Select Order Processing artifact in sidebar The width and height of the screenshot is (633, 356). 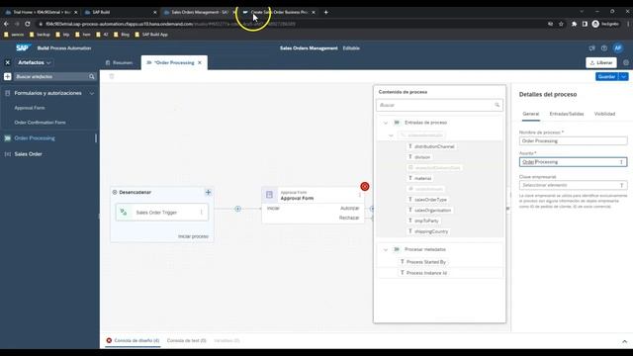(x=35, y=138)
